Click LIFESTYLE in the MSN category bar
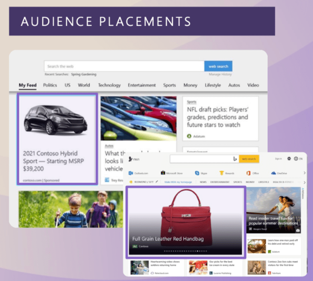The height and width of the screenshot is (281, 313). click(x=264, y=182)
